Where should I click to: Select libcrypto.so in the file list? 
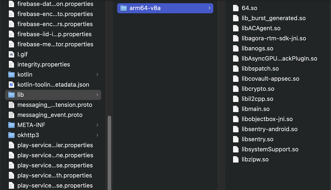point(258,89)
